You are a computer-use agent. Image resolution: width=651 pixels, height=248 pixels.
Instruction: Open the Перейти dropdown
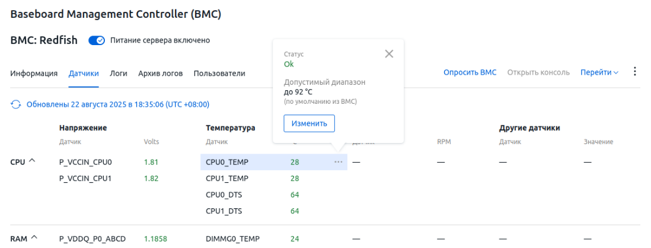click(599, 73)
